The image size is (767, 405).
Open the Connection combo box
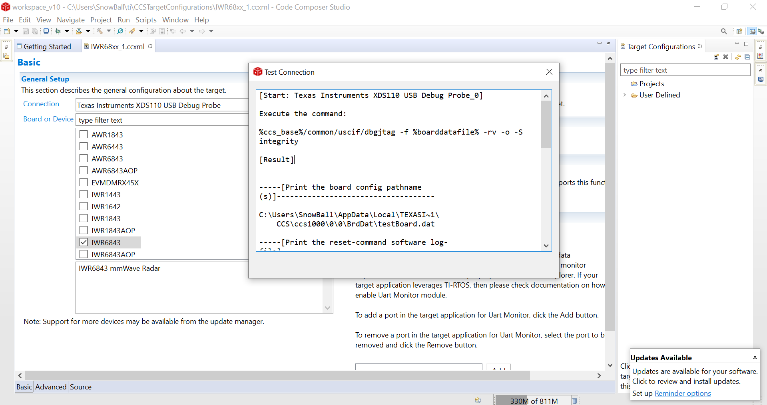point(162,105)
